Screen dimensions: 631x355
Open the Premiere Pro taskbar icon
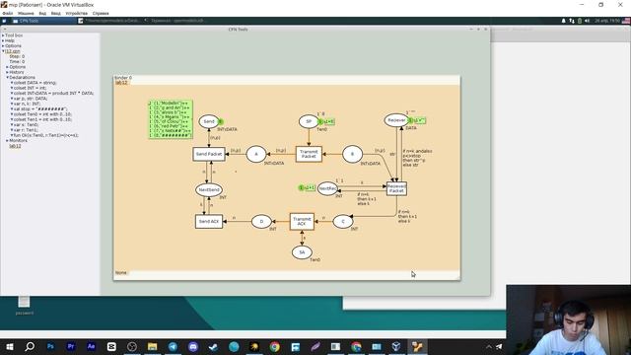point(71,346)
